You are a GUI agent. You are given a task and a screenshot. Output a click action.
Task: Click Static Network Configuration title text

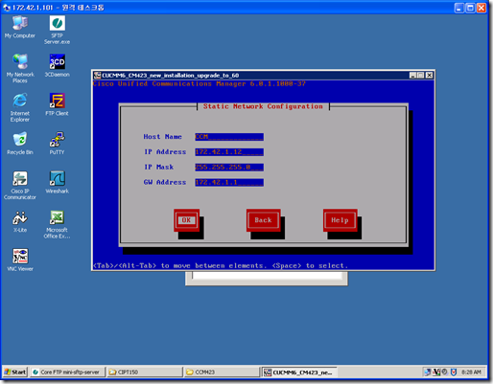click(263, 106)
